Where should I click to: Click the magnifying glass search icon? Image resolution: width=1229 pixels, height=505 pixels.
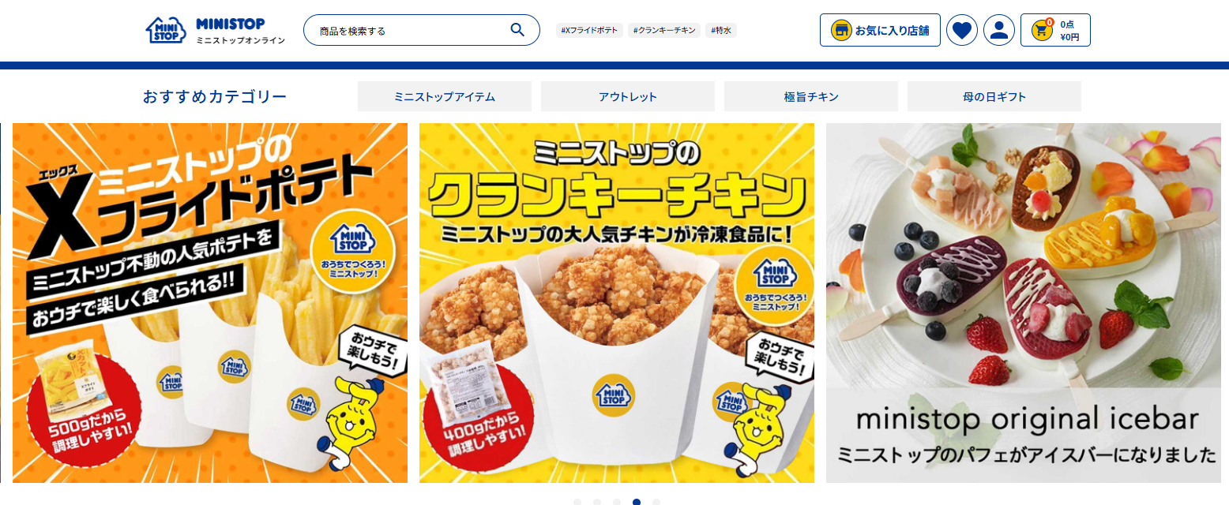pyautogui.click(x=517, y=30)
